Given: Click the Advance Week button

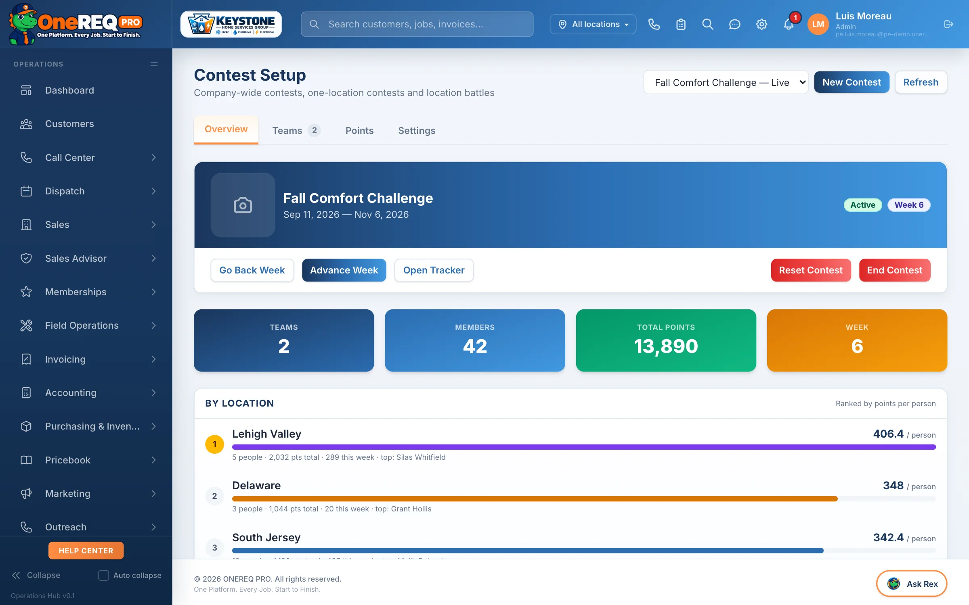Looking at the screenshot, I should pyautogui.click(x=344, y=270).
